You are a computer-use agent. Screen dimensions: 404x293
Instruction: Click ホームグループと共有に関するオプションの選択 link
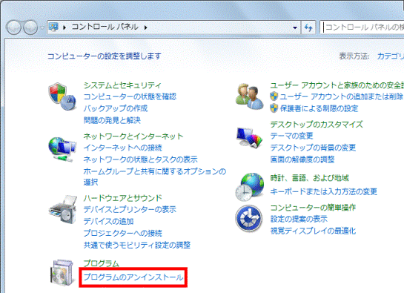155,177
